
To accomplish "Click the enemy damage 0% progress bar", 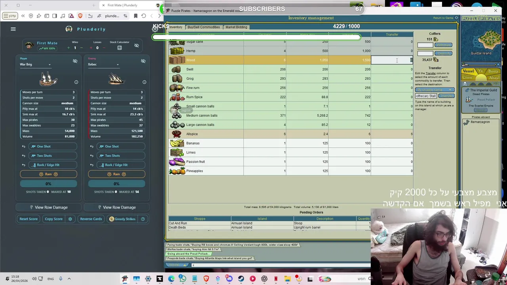I will [116, 184].
